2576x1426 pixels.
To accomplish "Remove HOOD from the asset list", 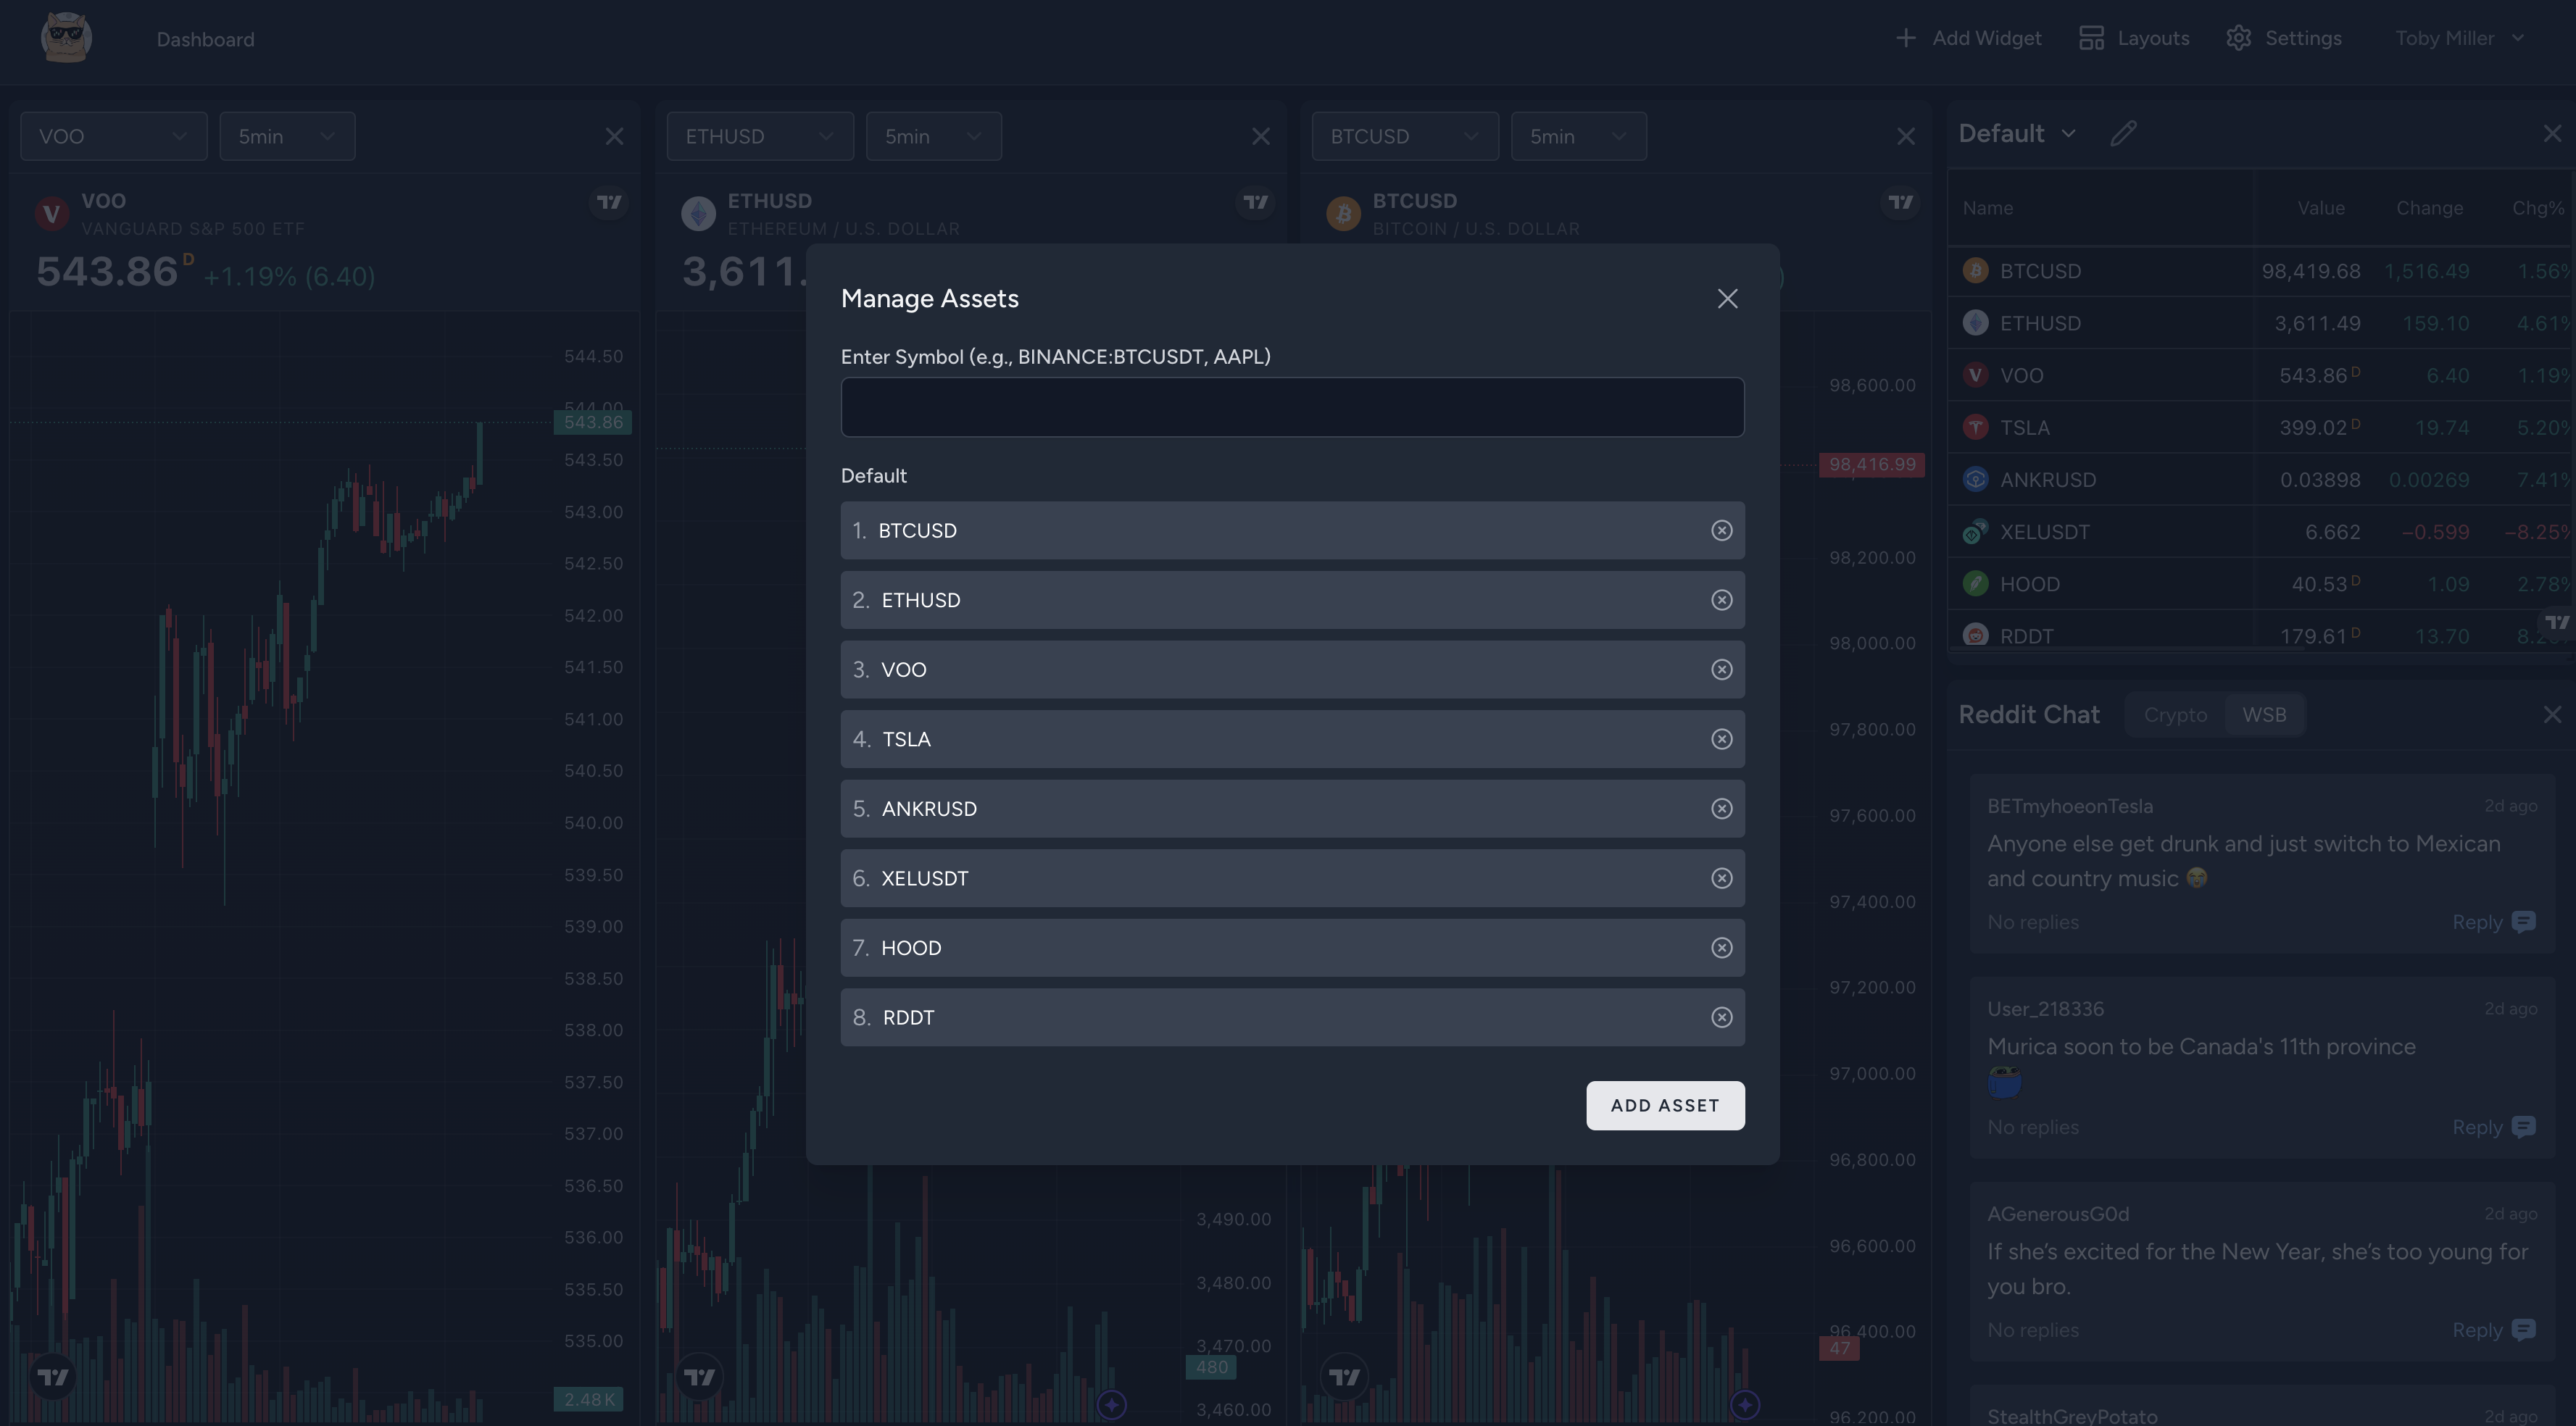I will [1721, 947].
